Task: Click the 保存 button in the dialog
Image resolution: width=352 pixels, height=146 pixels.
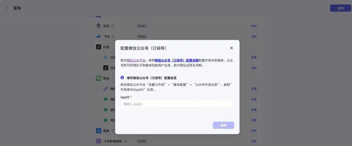Action: pyautogui.click(x=223, y=125)
